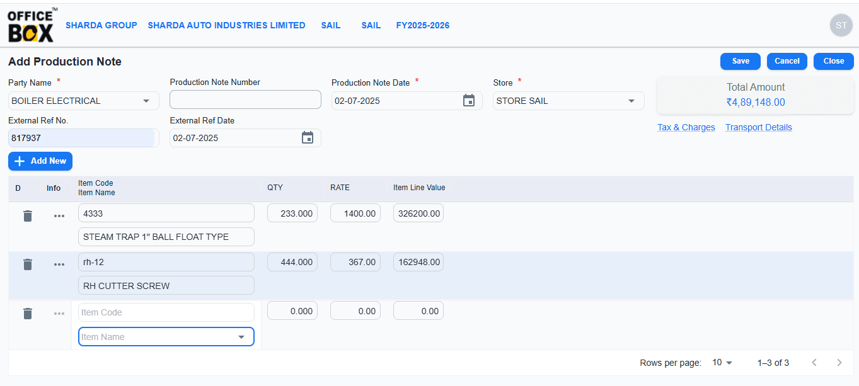Click the QTY column header
The height and width of the screenshot is (386, 859).
click(x=275, y=188)
